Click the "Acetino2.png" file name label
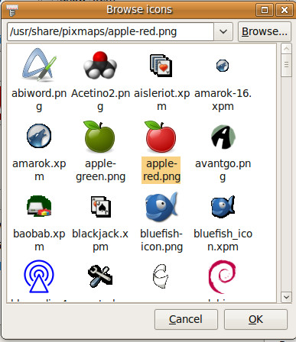 [100, 100]
